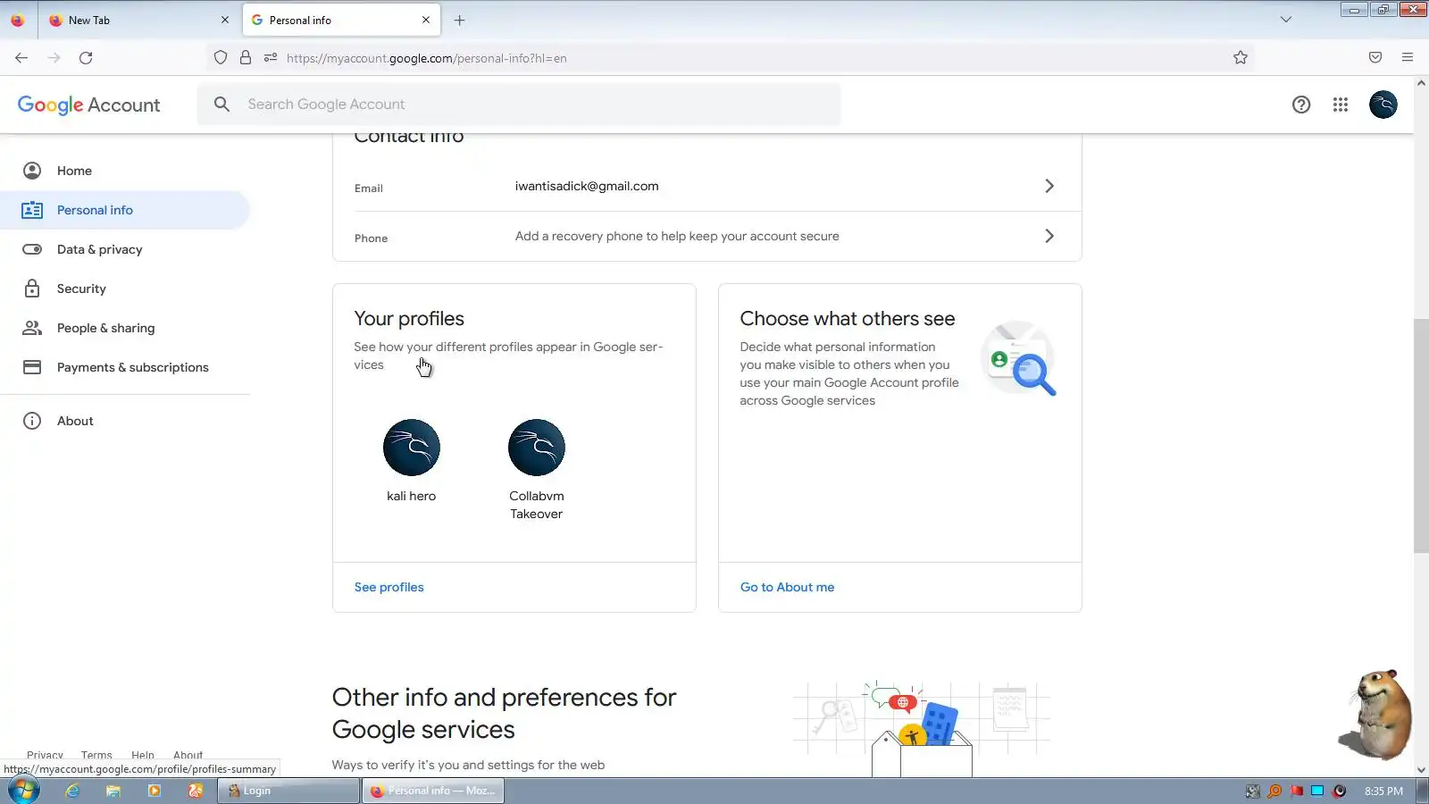
Task: Open the speaker volume tray icon
Action: [1339, 791]
